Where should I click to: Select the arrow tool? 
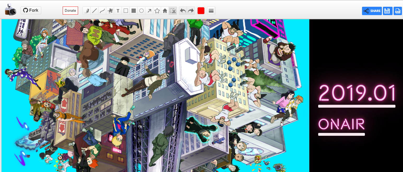(149, 11)
